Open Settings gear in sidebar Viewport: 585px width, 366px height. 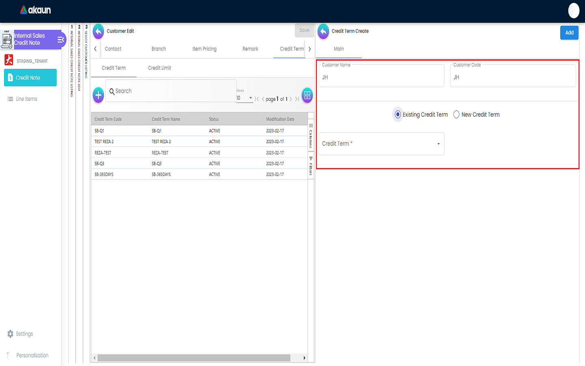(11, 334)
